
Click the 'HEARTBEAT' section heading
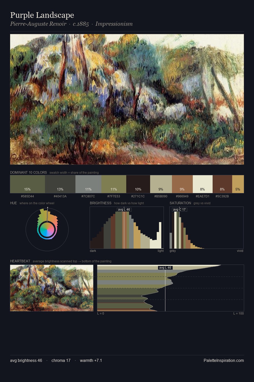[20, 261]
